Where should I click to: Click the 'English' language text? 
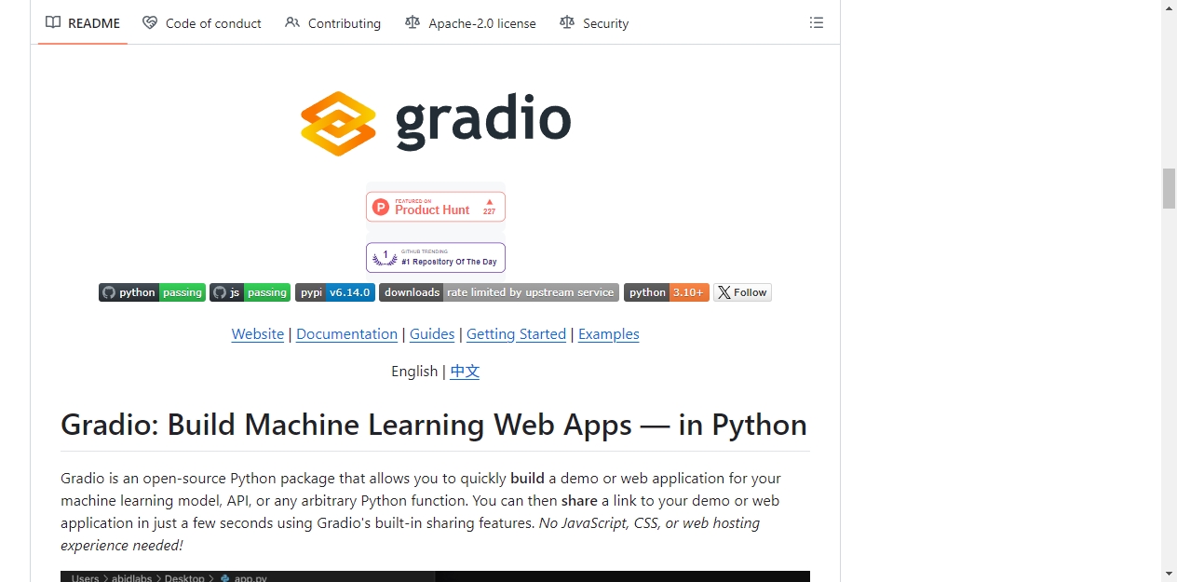(x=414, y=372)
